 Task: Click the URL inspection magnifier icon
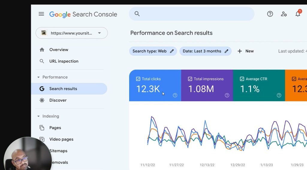pyautogui.click(x=42, y=61)
